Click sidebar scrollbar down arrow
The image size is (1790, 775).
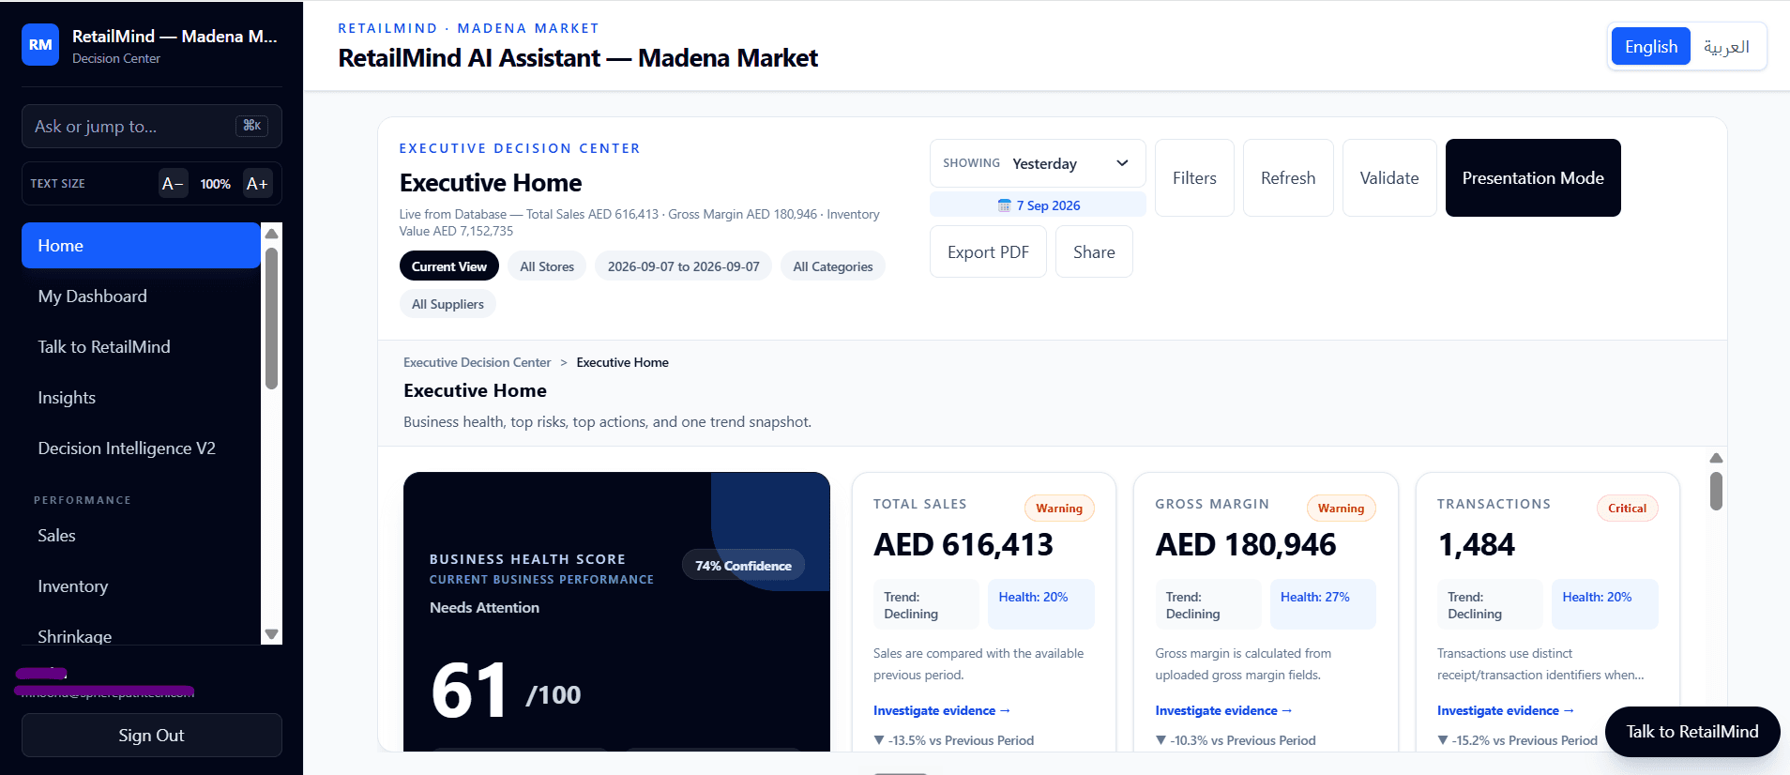point(271,634)
